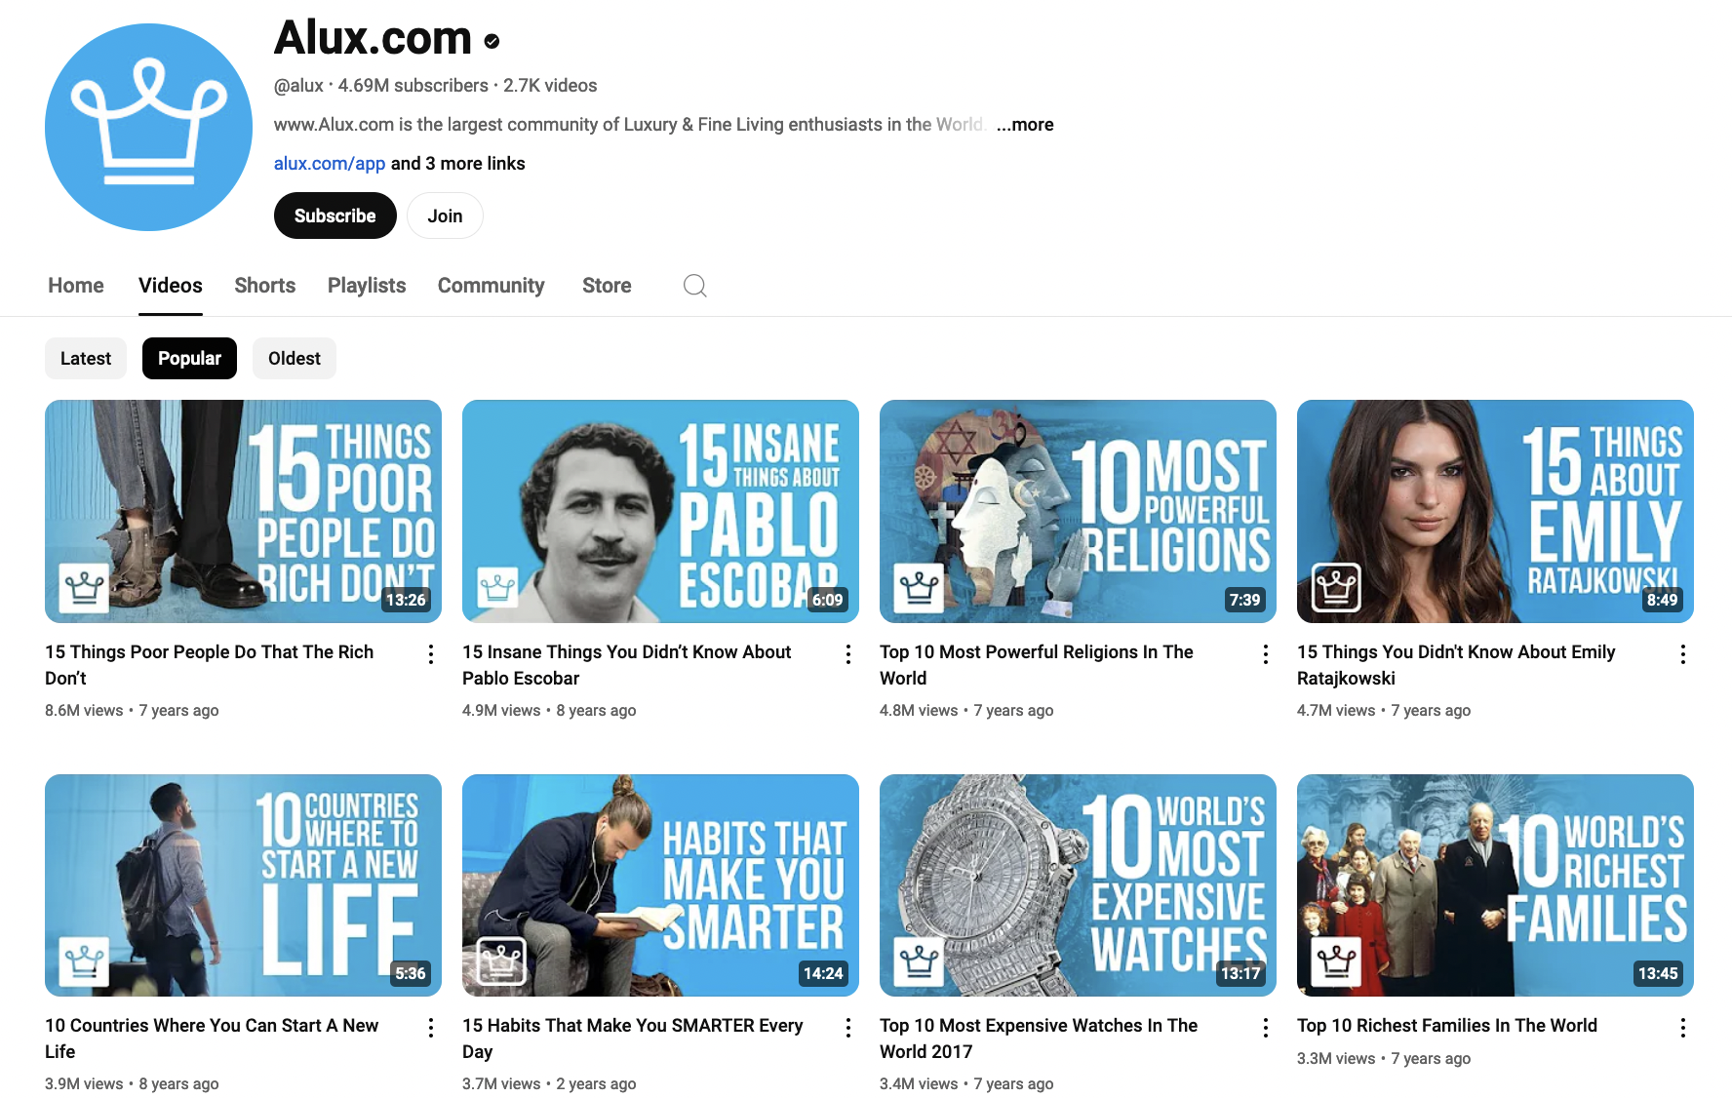
Task: Open the World's Richest Families thumbnail
Action: (x=1495, y=885)
